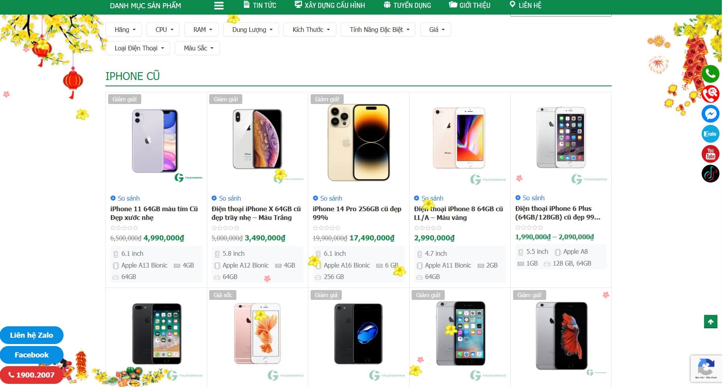Click the people icon beside TUYỂN DỤNG
This screenshot has height=387, width=723.
[x=387, y=5]
